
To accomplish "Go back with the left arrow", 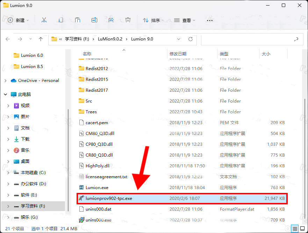I will pyautogui.click(x=8, y=39).
